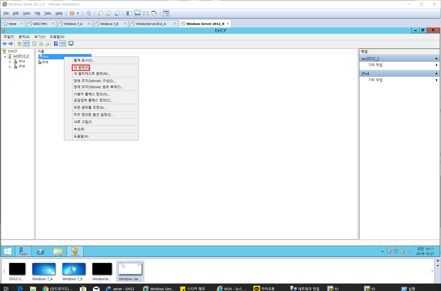Screen dimensions: 441x291
Task: Click the monitor icon in DHCP toolbar
Action: point(71,44)
